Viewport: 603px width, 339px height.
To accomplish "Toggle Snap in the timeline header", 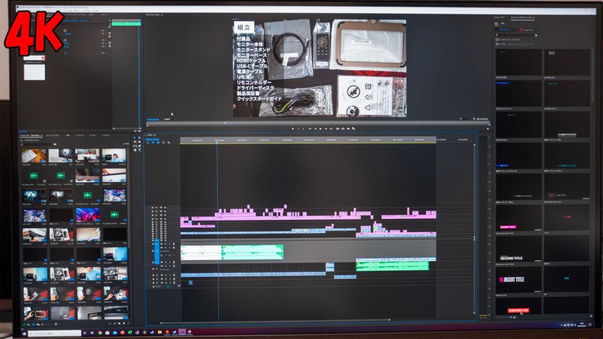I will (153, 142).
